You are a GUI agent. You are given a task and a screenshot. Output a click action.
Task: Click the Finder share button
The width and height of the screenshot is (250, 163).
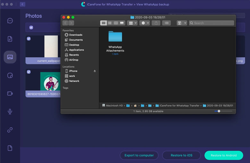pos(156,23)
